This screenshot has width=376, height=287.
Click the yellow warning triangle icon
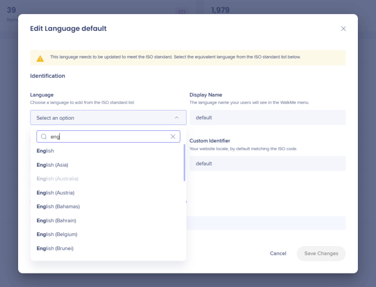(x=40, y=58)
